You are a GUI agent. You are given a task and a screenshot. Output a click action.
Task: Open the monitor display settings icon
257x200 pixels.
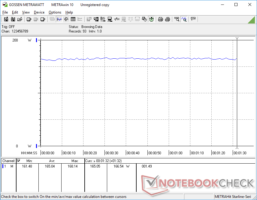point(110,19)
